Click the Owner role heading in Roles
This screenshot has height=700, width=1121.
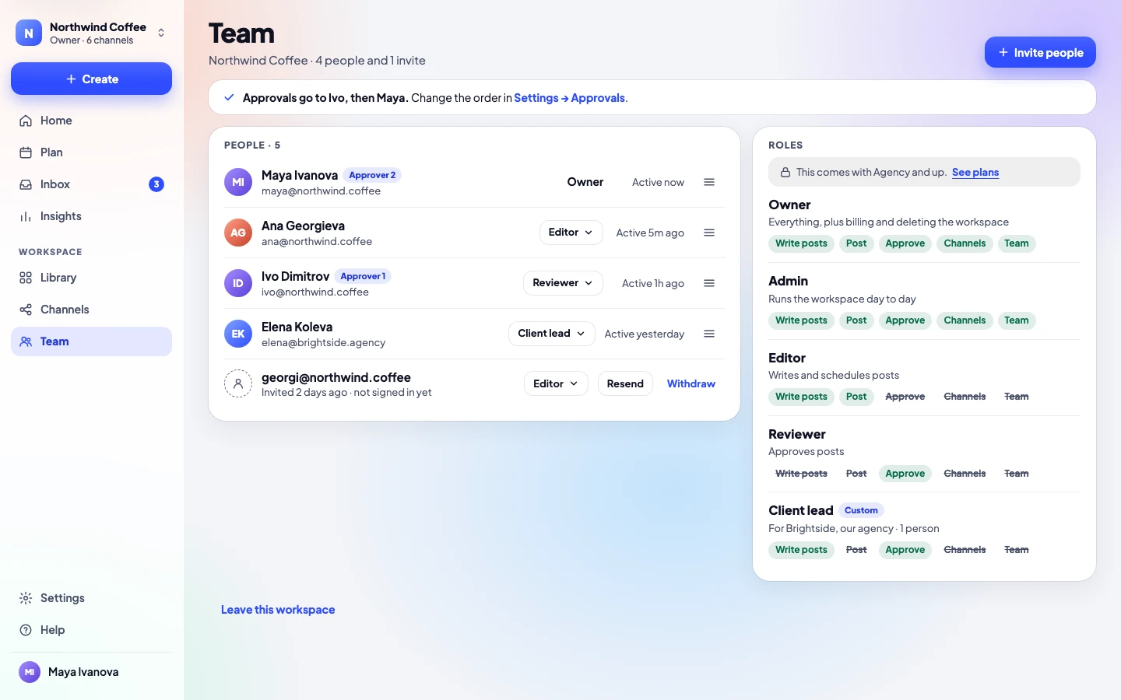click(789, 205)
